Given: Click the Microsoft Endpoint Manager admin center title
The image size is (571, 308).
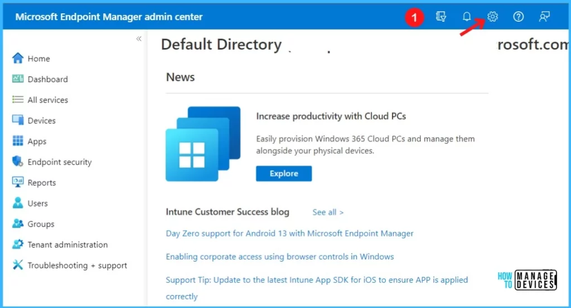Looking at the screenshot, I should [x=109, y=17].
